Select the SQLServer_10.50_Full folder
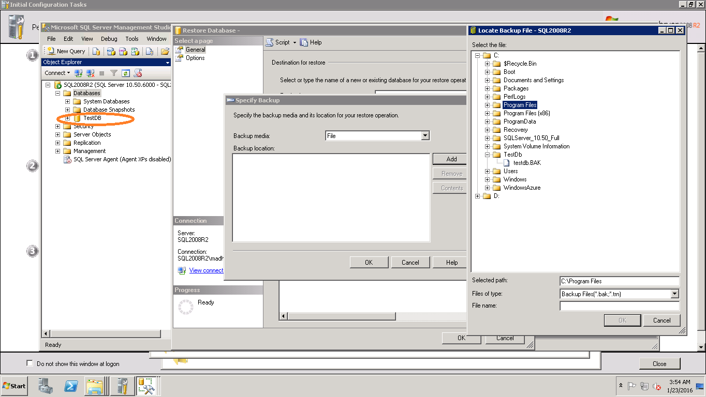This screenshot has height=397, width=706. click(531, 138)
